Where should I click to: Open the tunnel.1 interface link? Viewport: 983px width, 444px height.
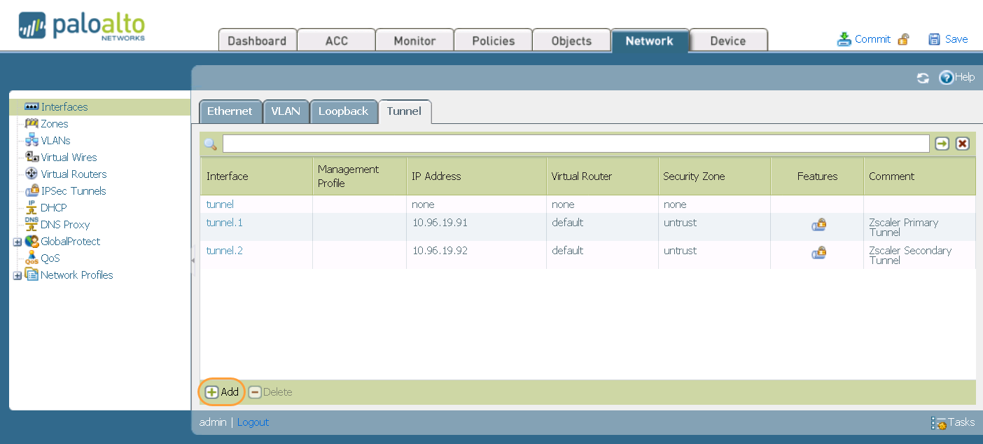(x=224, y=223)
